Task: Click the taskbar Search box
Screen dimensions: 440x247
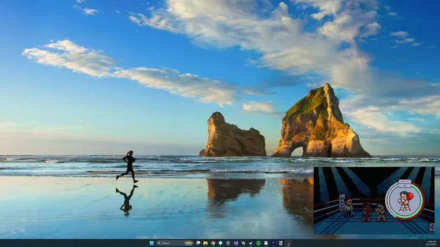Action: (x=169, y=243)
